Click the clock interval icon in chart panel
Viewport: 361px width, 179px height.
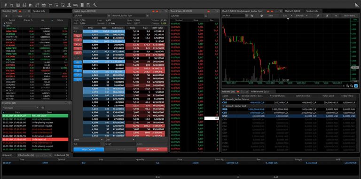point(261,16)
